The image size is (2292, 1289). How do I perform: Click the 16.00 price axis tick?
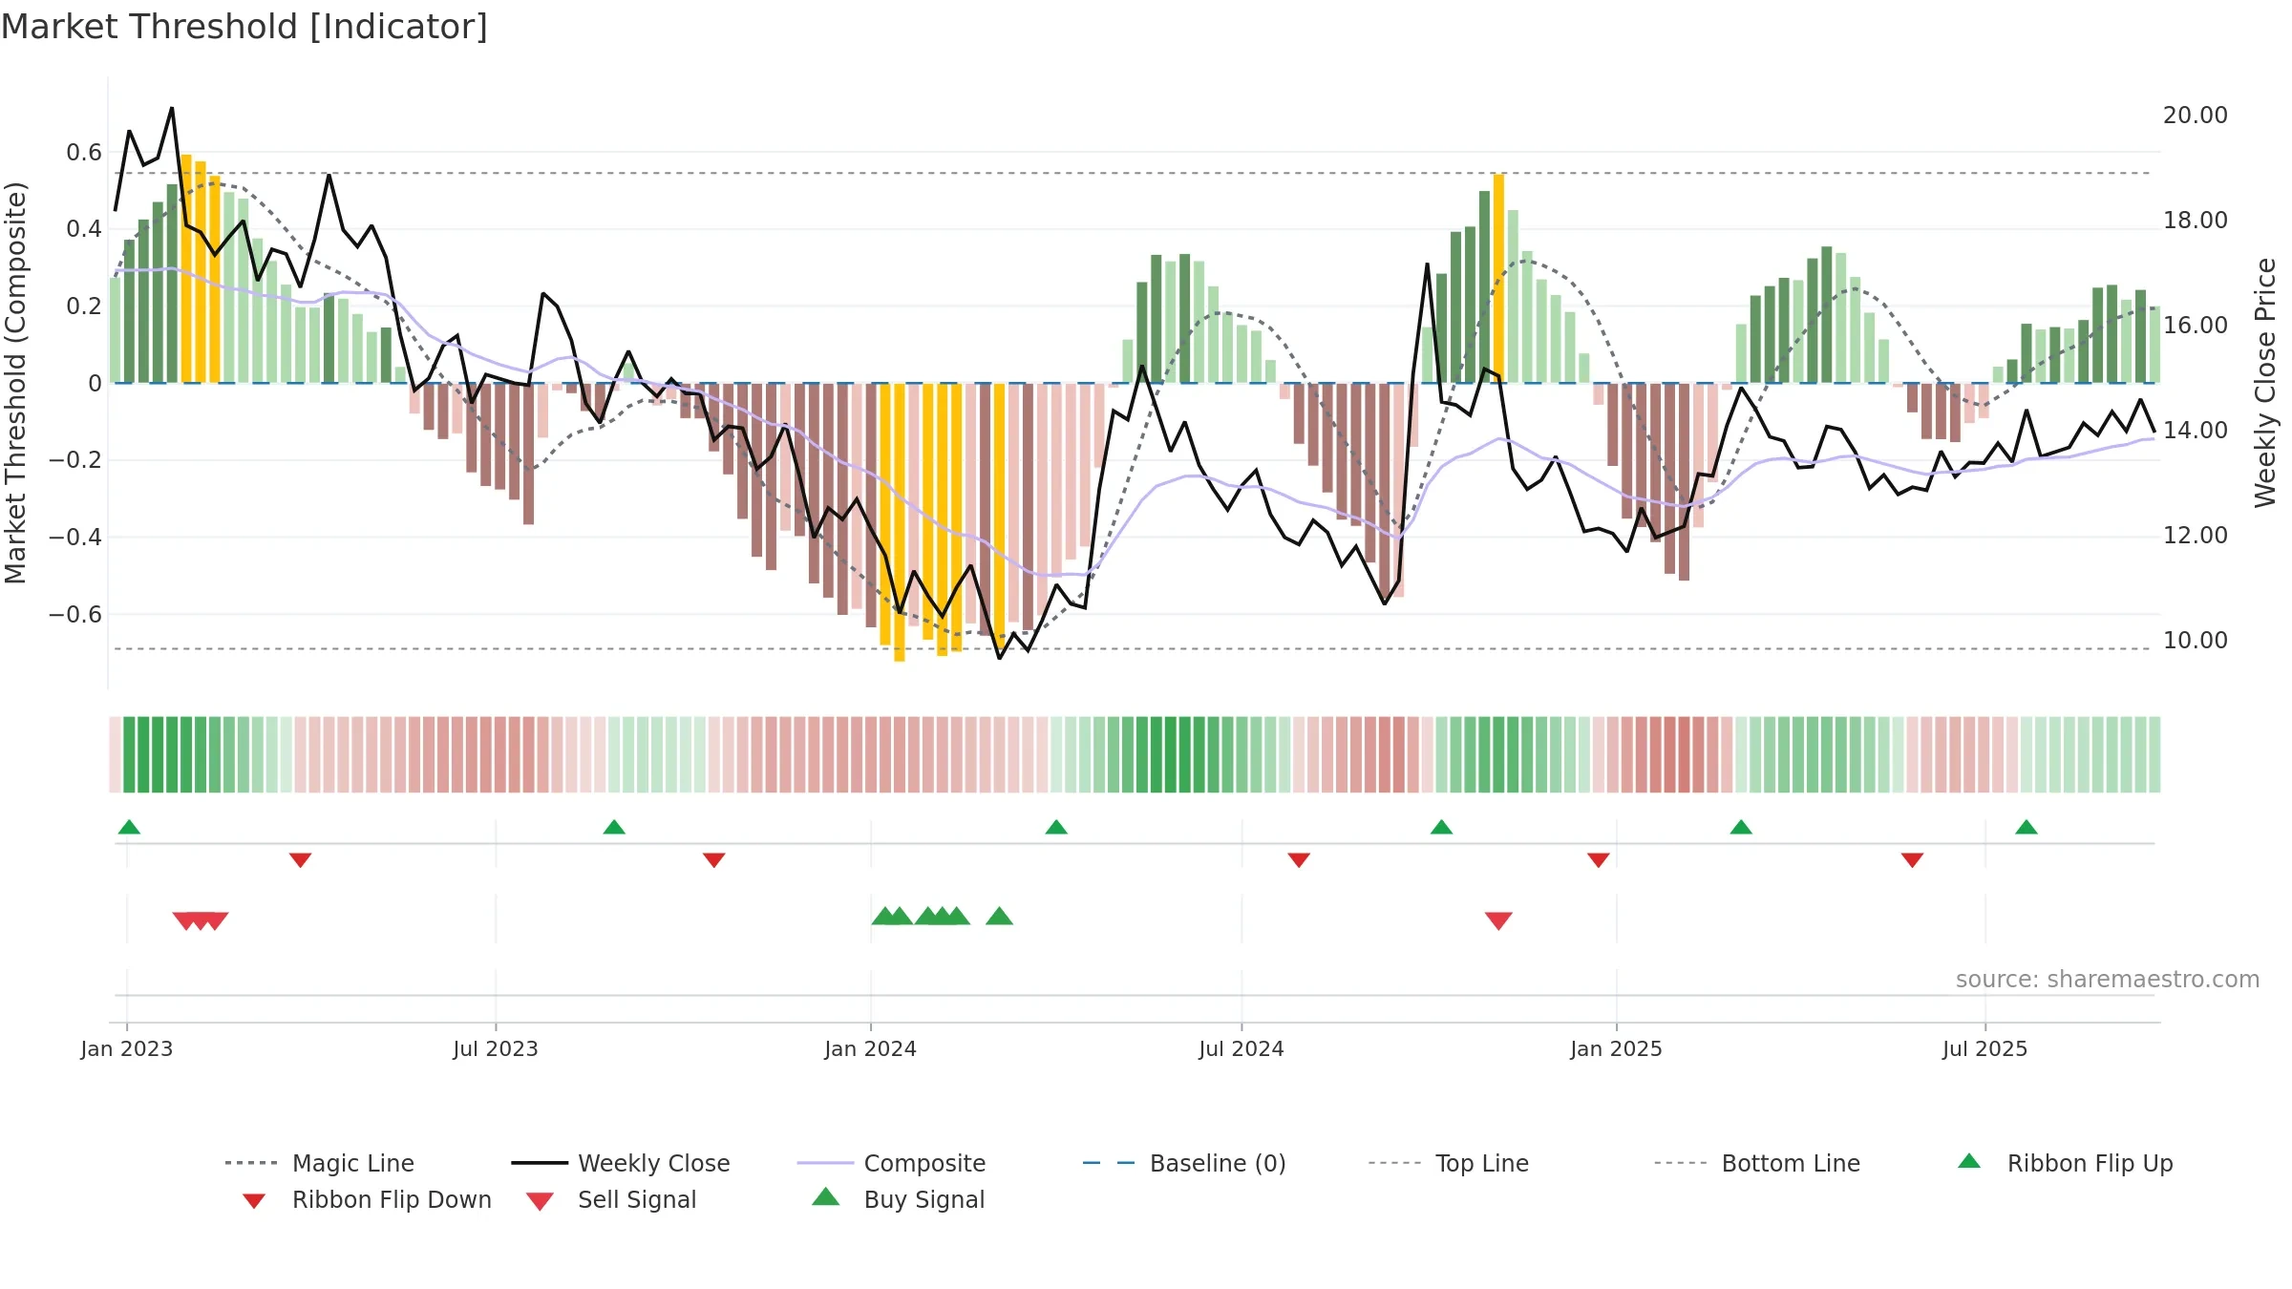(x=2196, y=326)
